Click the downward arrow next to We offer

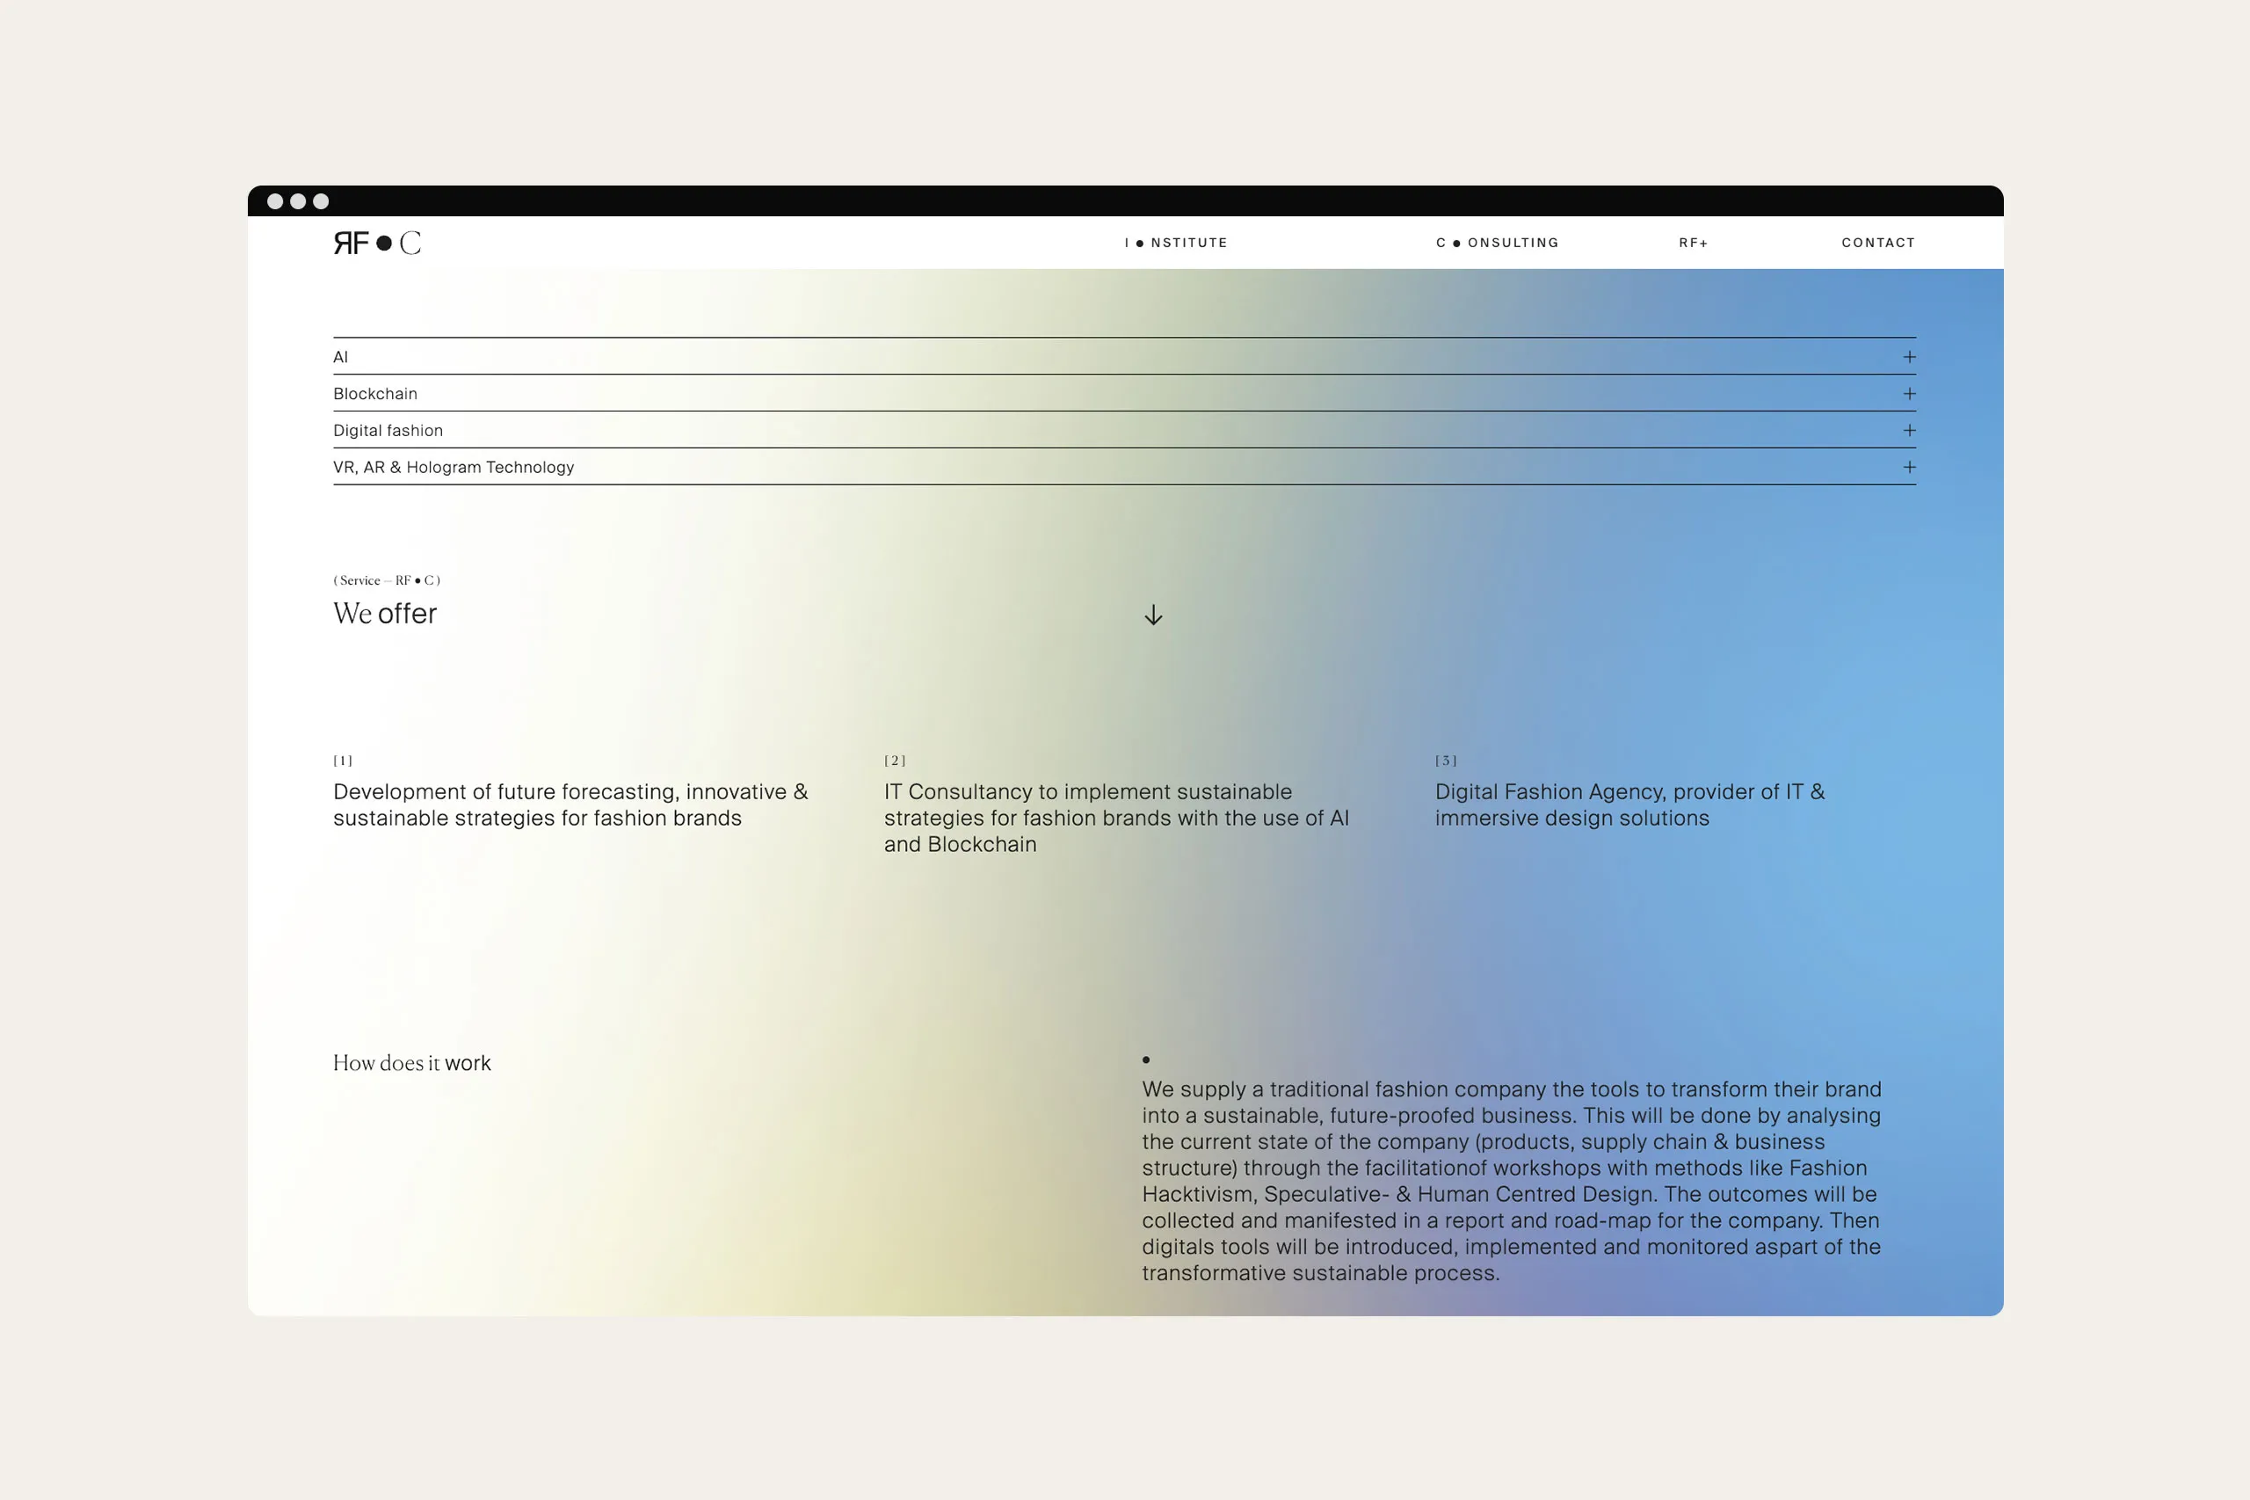(1153, 615)
